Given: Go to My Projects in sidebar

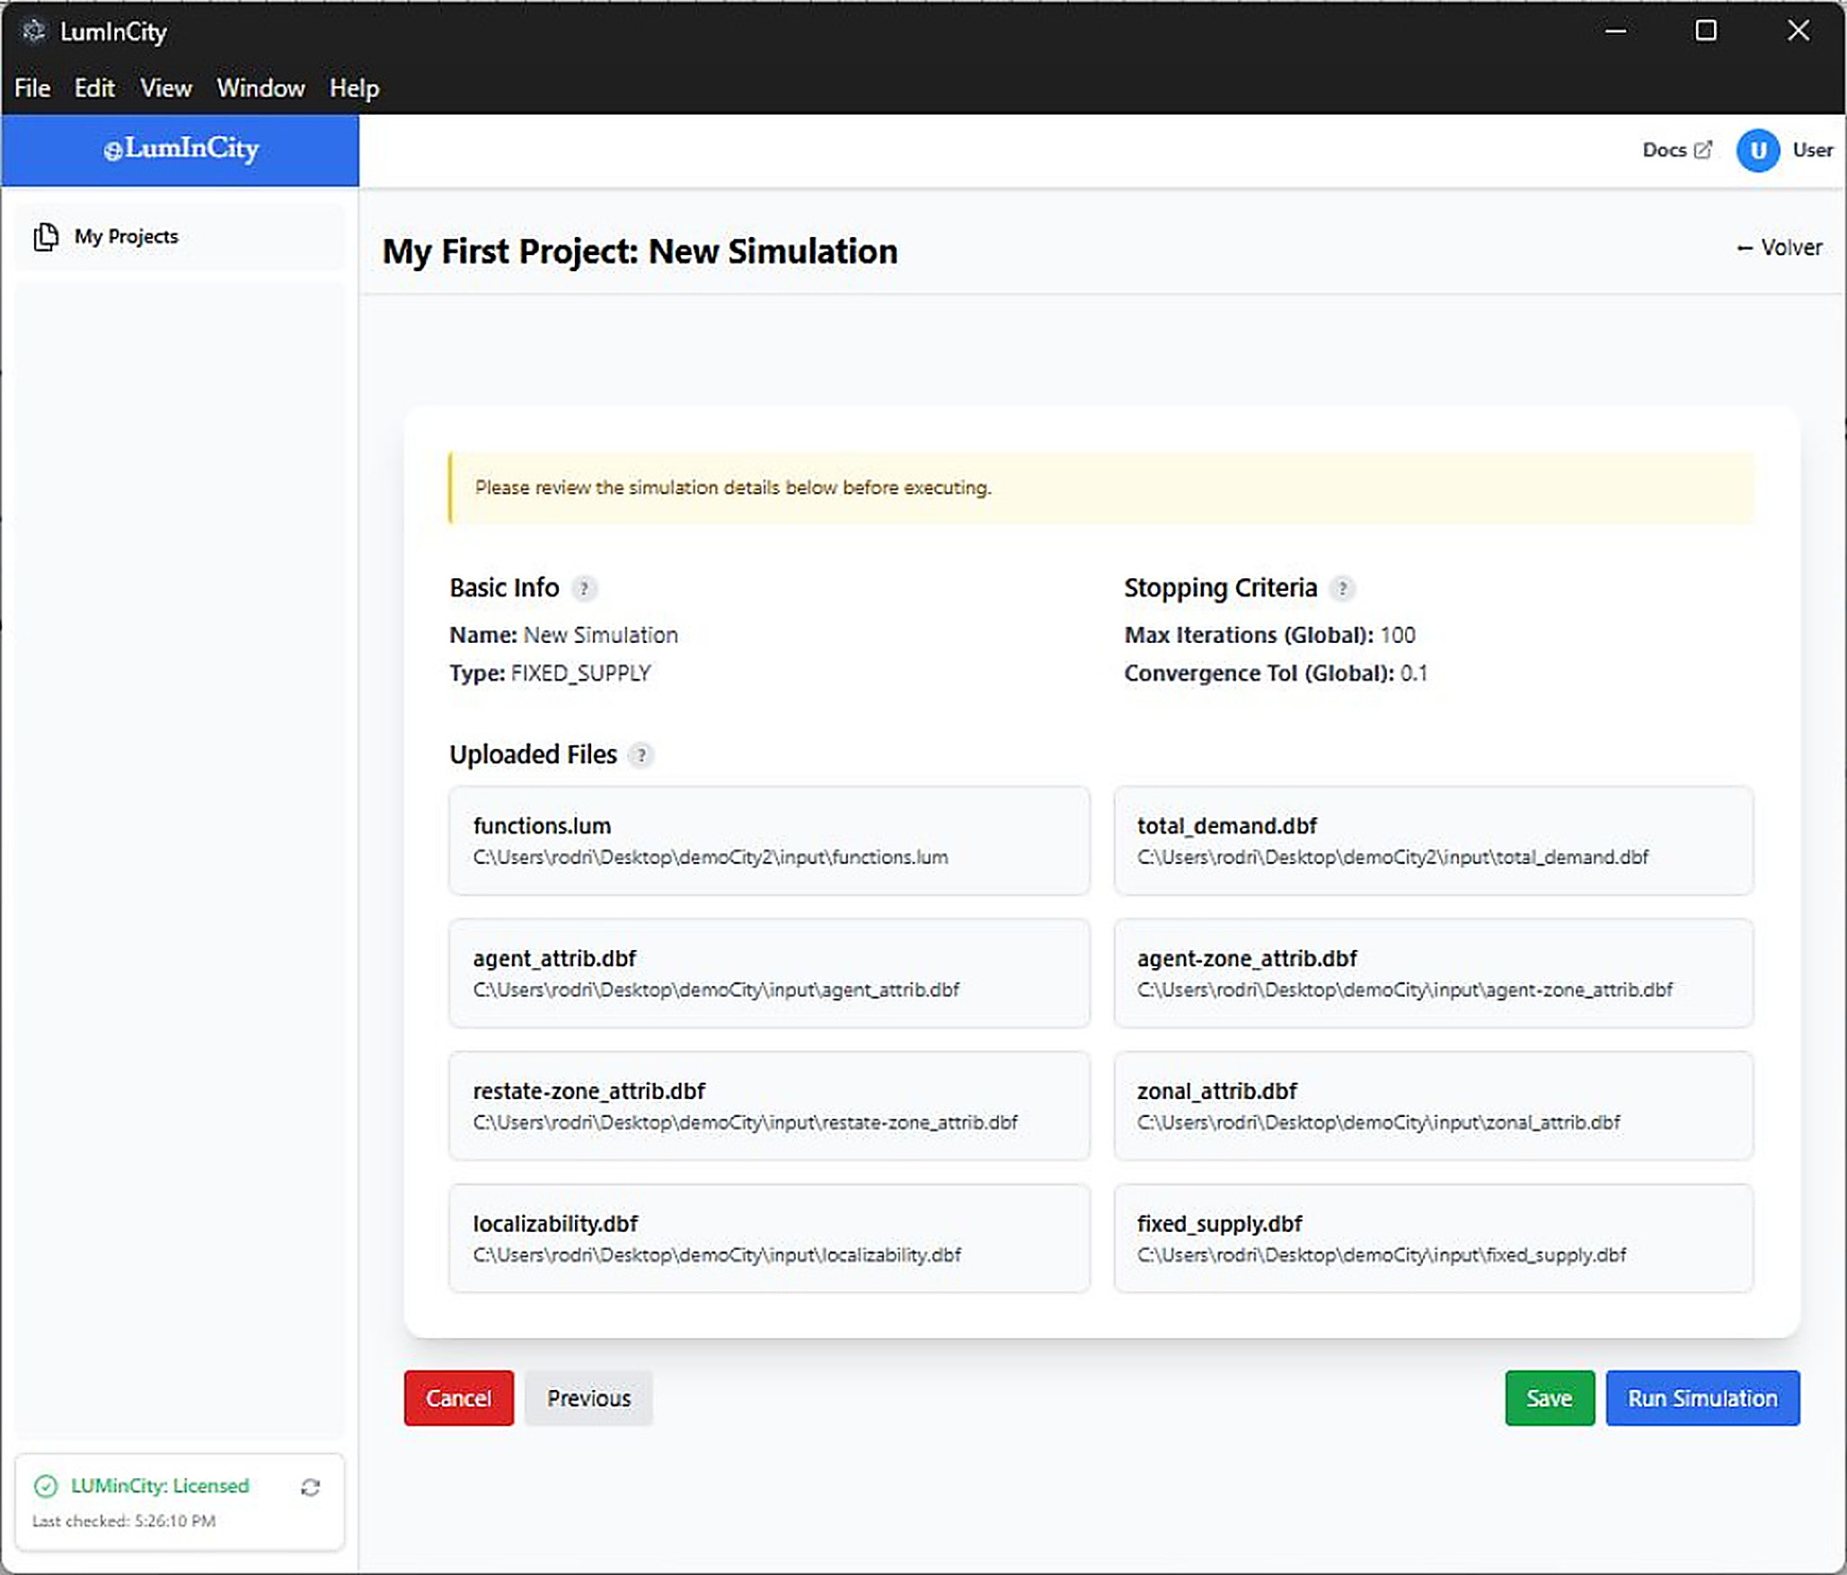Looking at the screenshot, I should [x=180, y=237].
